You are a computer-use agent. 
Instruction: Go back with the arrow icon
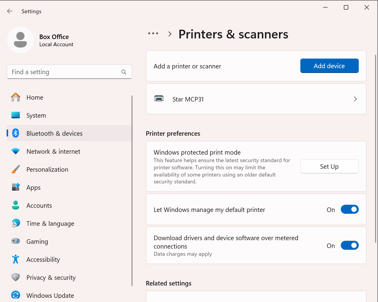(10, 11)
